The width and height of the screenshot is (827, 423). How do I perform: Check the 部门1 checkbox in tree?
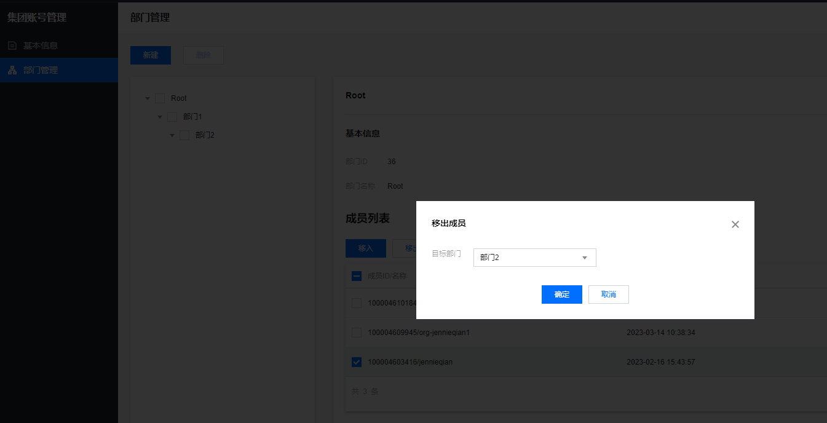coord(172,117)
